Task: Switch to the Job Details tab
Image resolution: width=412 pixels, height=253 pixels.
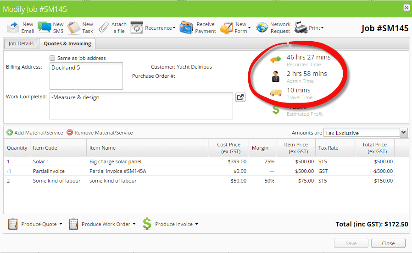Action: [21, 43]
